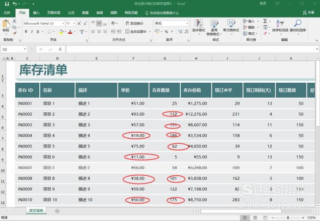Increase decimal places
This screenshot has width=320, height=221.
(x=180, y=31)
